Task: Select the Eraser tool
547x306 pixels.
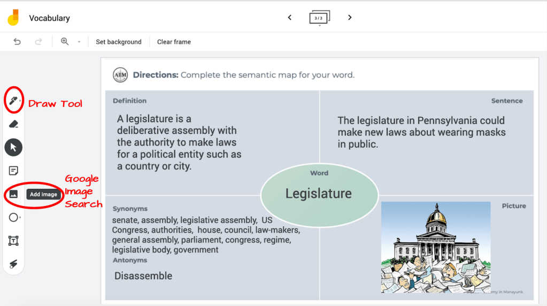Action: tap(13, 124)
